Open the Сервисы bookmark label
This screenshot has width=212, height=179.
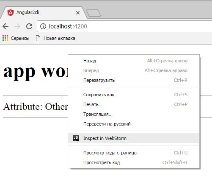click(20, 38)
